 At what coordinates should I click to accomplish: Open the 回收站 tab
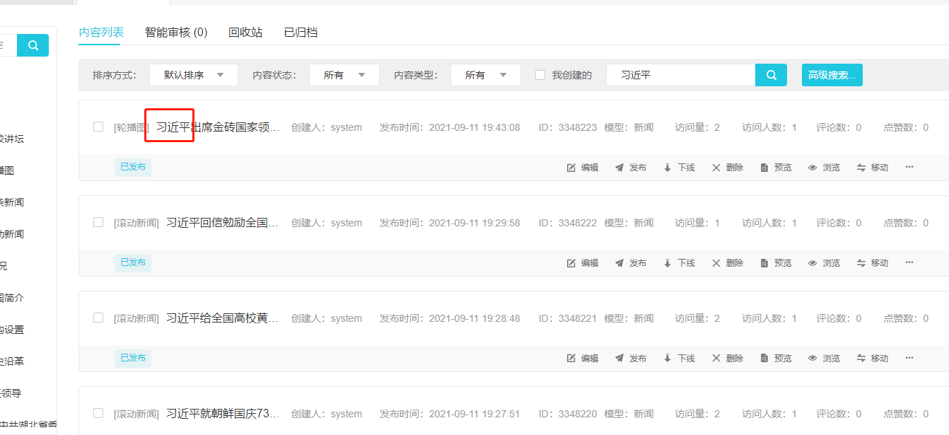(x=245, y=33)
